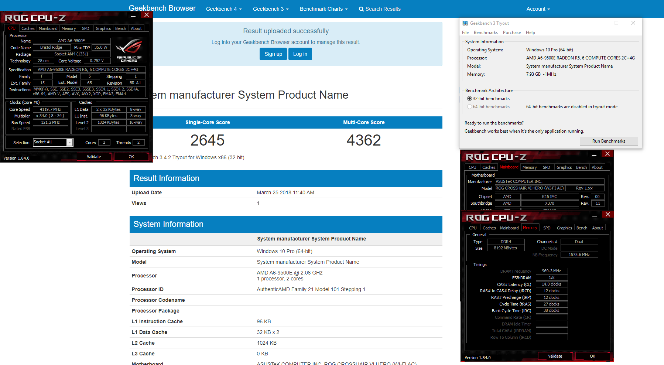Open the Benchmarks menu in Geekbench 3 Tryout
The image size is (664, 365).
point(486,33)
